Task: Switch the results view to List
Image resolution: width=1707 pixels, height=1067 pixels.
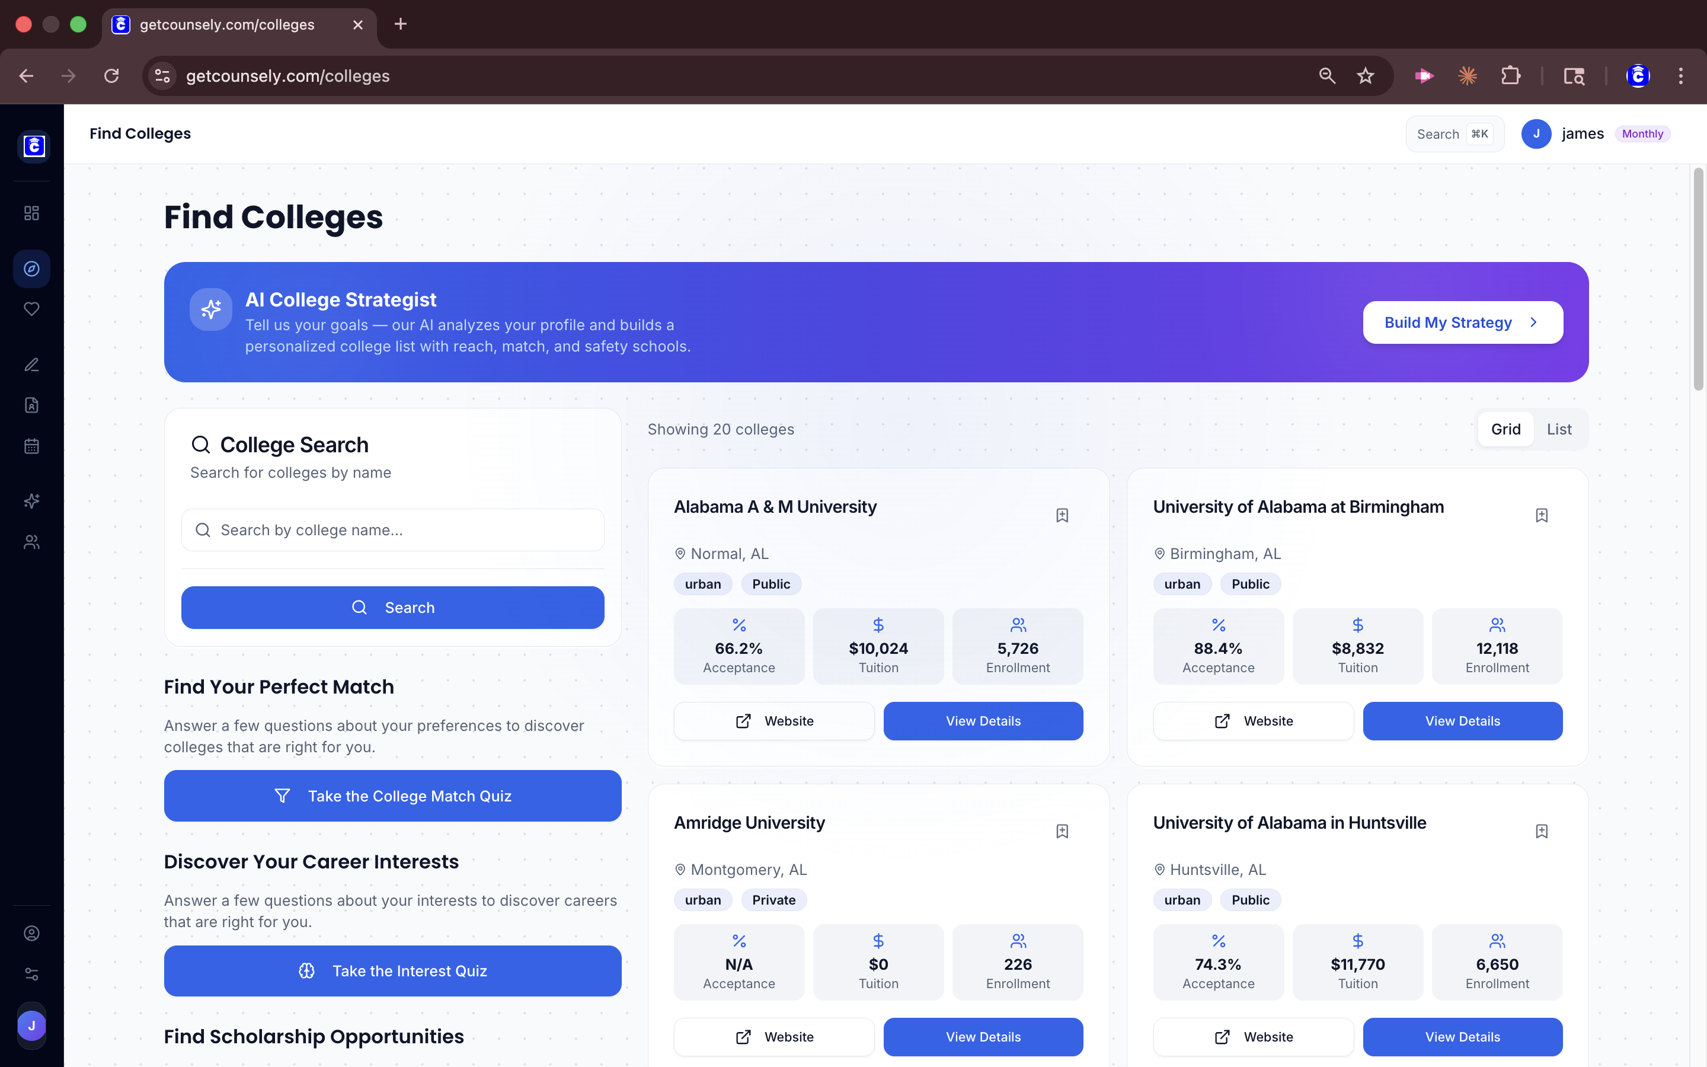Action: click(x=1559, y=429)
